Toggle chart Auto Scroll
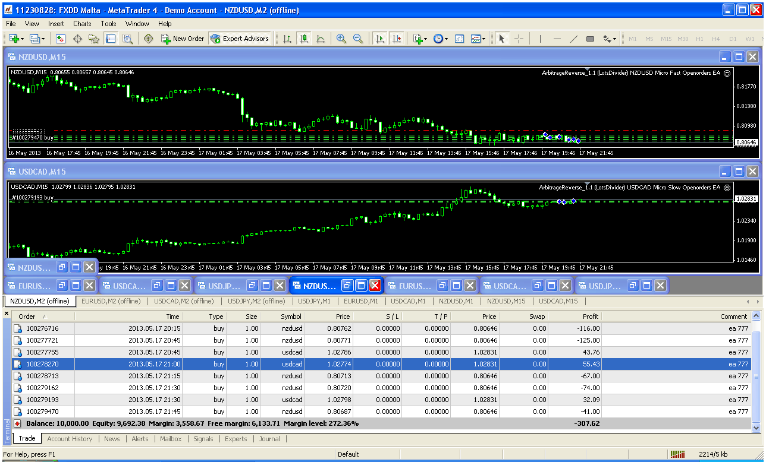Screen dimensions: 766x462 (x=379, y=39)
